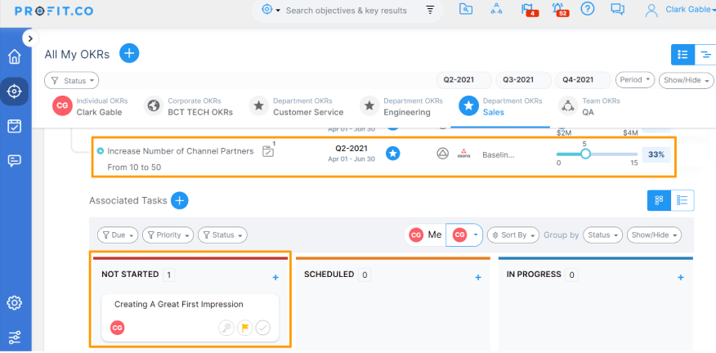
Task: Open the chat messages icon in header
Action: (x=617, y=9)
